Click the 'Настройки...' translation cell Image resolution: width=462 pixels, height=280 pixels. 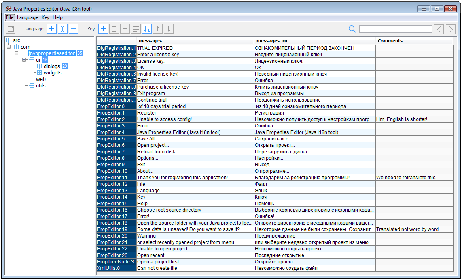[315, 158]
